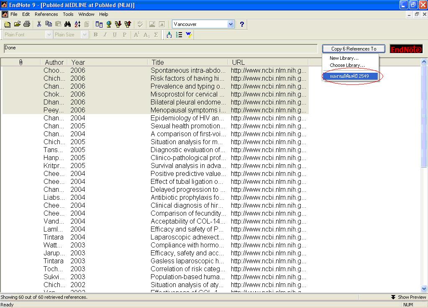Click the Done status field
Screen dimensions: 428x308
click(161, 48)
